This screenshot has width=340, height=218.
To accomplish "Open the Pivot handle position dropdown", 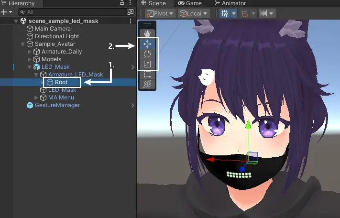I will point(160,14).
